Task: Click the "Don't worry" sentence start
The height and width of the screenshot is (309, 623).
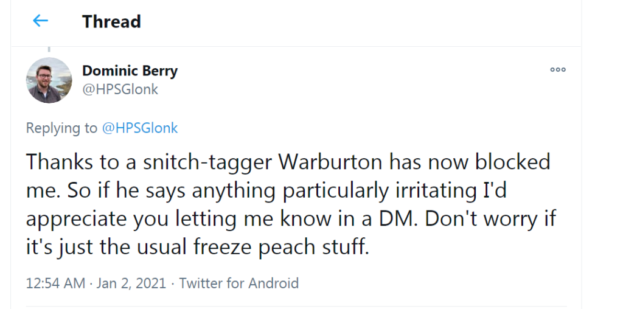Action: [480, 220]
